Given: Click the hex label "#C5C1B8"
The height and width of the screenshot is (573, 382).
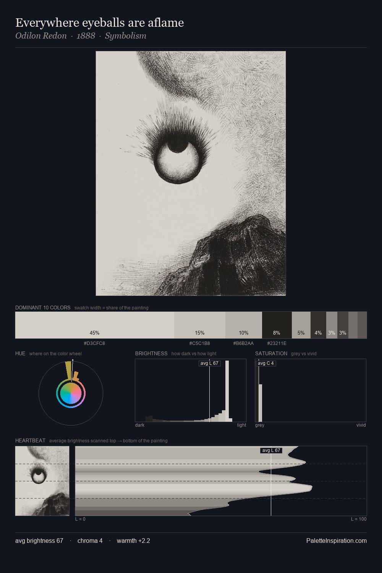Looking at the screenshot, I should point(199,343).
